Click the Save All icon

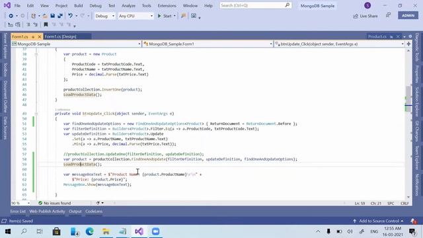[x=60, y=16]
